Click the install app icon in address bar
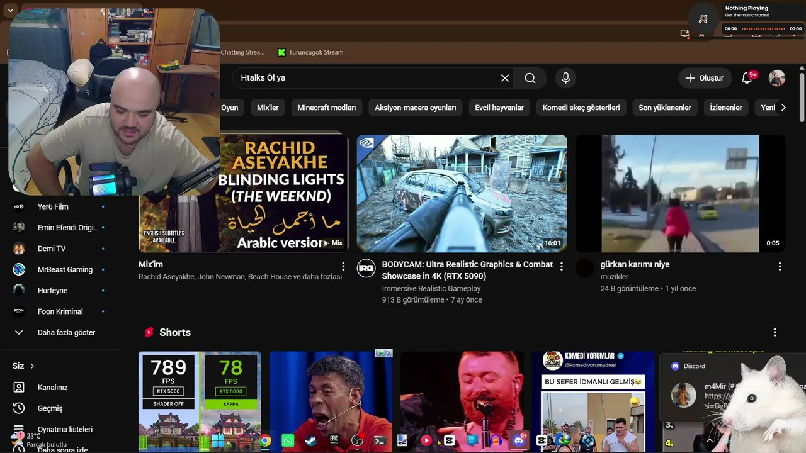 685,33
